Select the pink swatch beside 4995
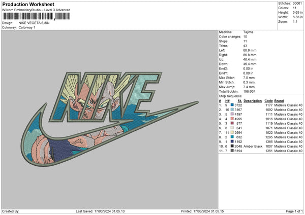Viewport: 305px width, 215px height. (232, 119)
